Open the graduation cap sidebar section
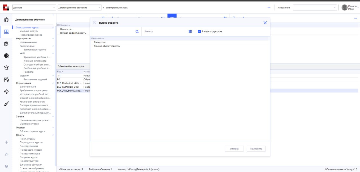This screenshot has width=360, height=172. pos(6,68)
